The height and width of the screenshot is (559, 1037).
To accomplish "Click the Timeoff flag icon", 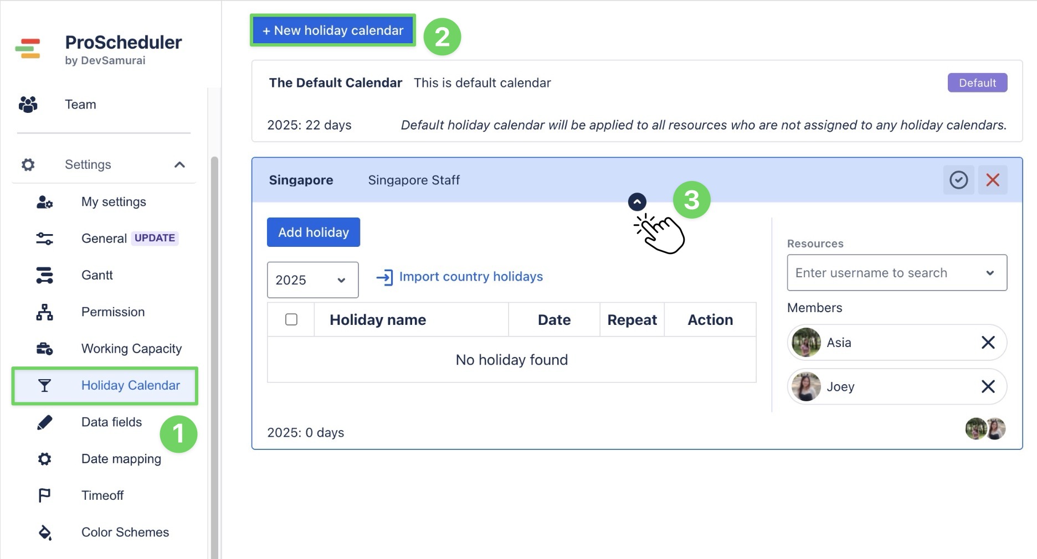I will [44, 495].
